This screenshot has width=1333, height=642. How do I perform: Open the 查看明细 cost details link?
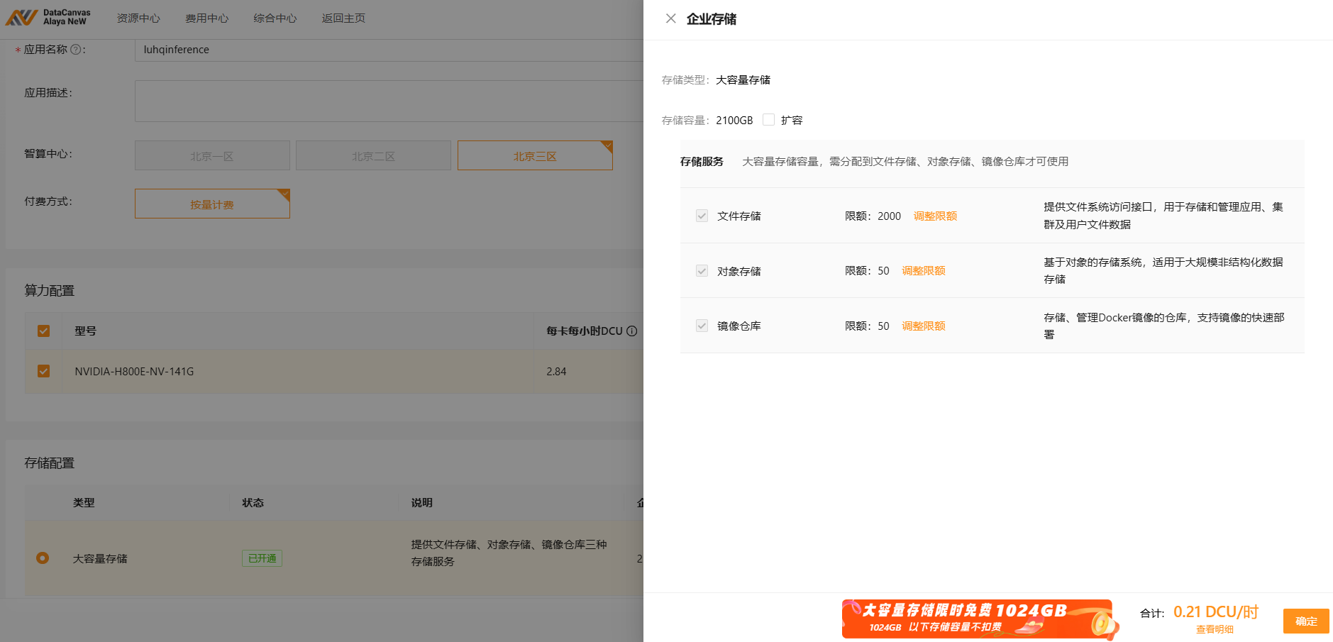pos(1215,629)
